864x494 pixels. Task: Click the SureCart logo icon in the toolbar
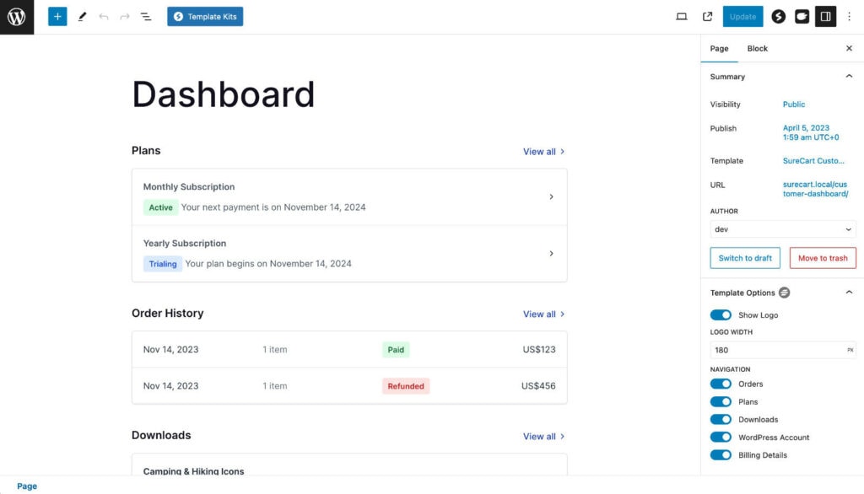tap(778, 16)
